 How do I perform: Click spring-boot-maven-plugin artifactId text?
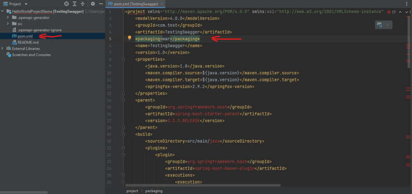pos(226,168)
